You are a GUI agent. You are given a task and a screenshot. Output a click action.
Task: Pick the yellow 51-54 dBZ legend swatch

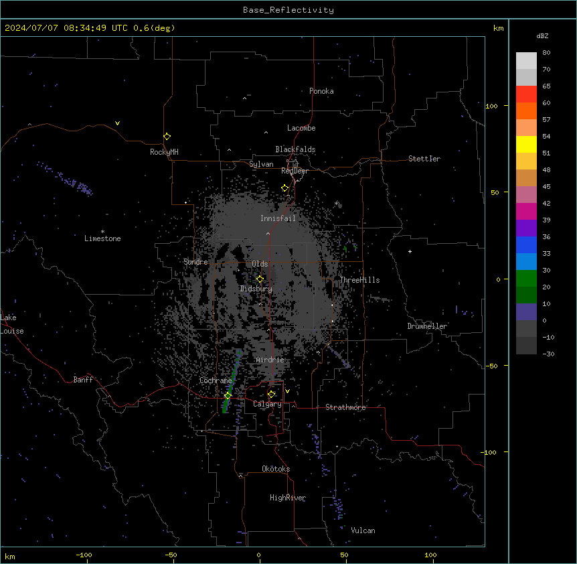click(x=526, y=144)
